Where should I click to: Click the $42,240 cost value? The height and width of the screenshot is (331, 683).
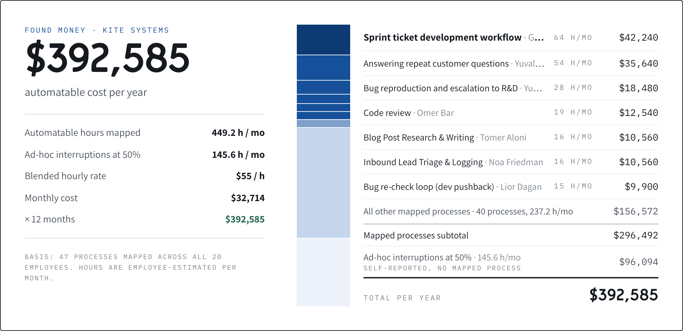click(x=639, y=38)
